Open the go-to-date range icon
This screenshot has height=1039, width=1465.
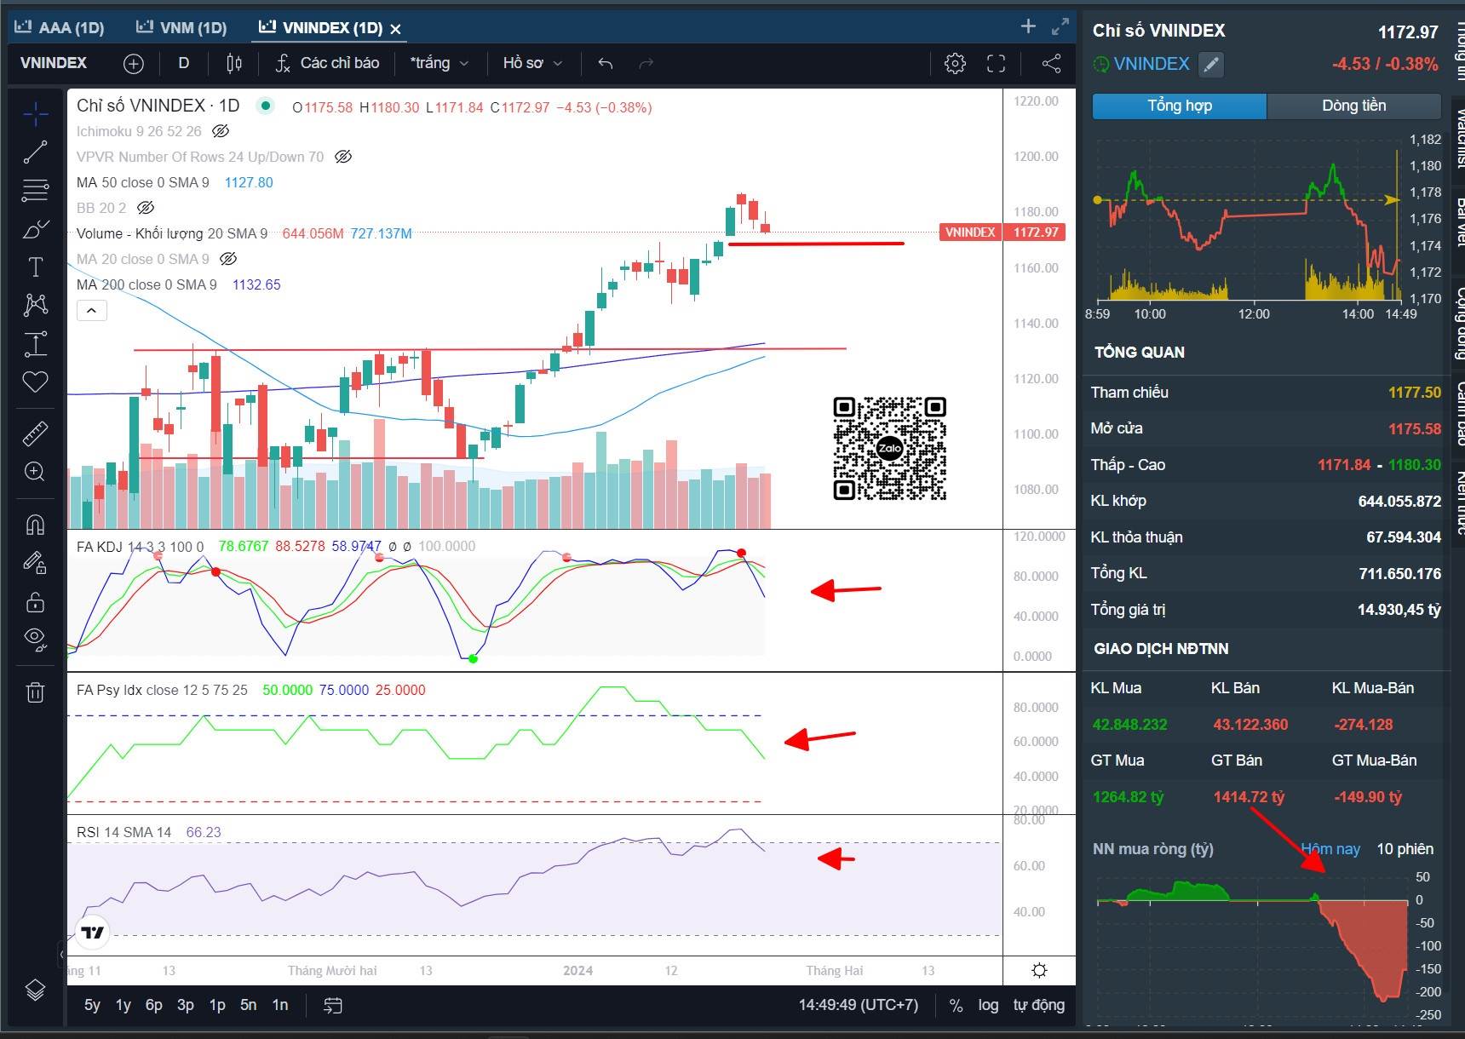pyautogui.click(x=333, y=1006)
